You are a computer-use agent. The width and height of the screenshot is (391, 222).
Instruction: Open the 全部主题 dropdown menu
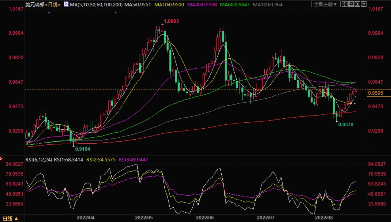(x=326, y=4)
